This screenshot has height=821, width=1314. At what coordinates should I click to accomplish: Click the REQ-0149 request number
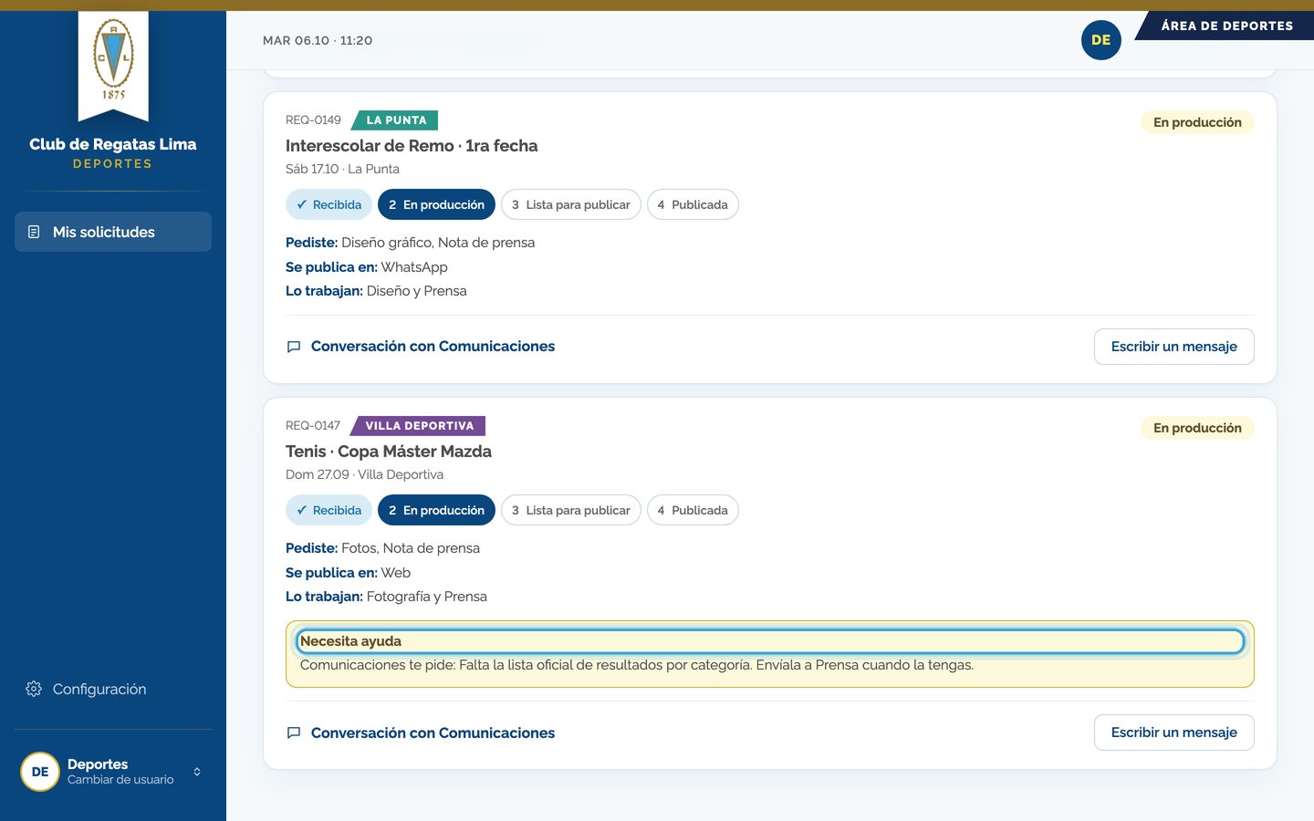point(313,120)
